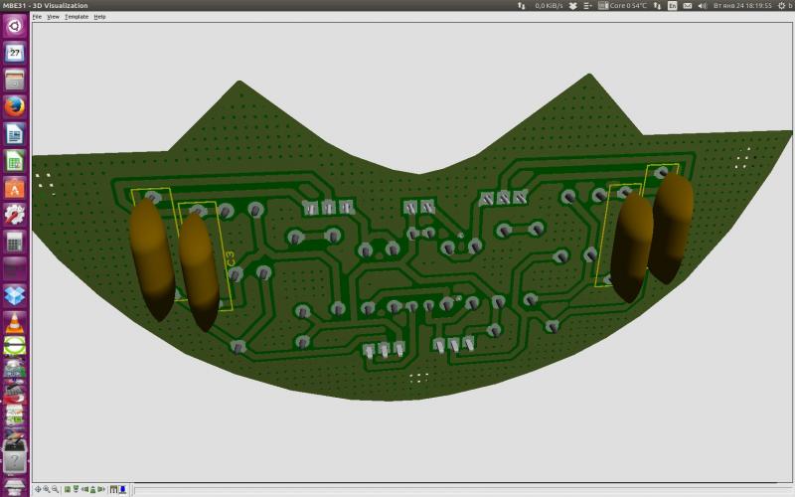Open VLC media player from the dock
The width and height of the screenshot is (795, 497).
15,322
